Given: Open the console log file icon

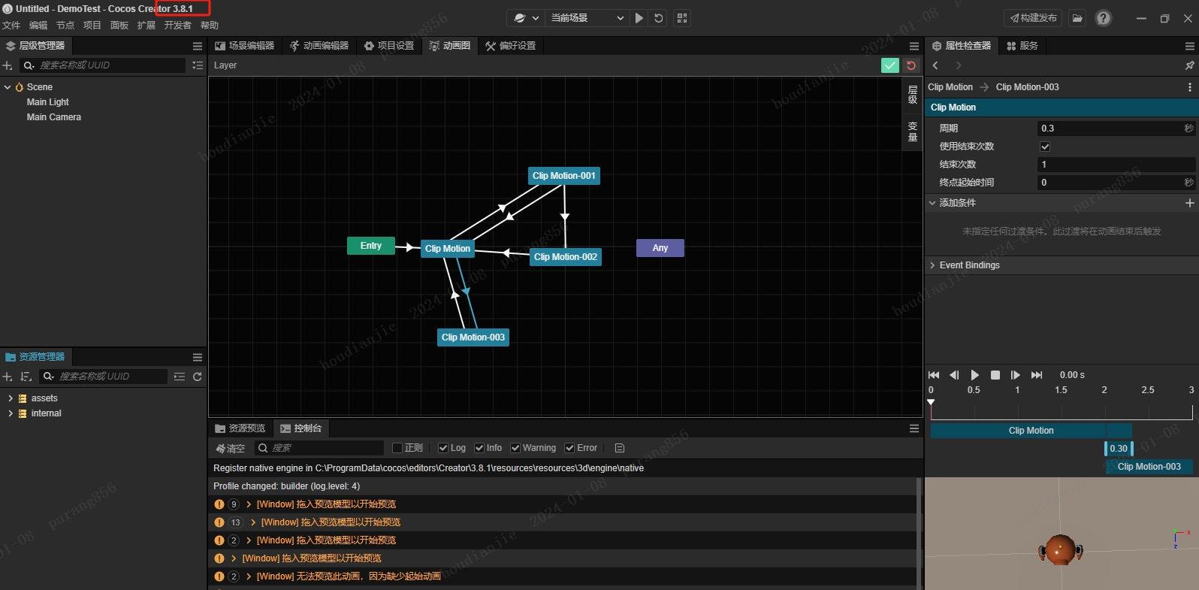Looking at the screenshot, I should point(620,448).
